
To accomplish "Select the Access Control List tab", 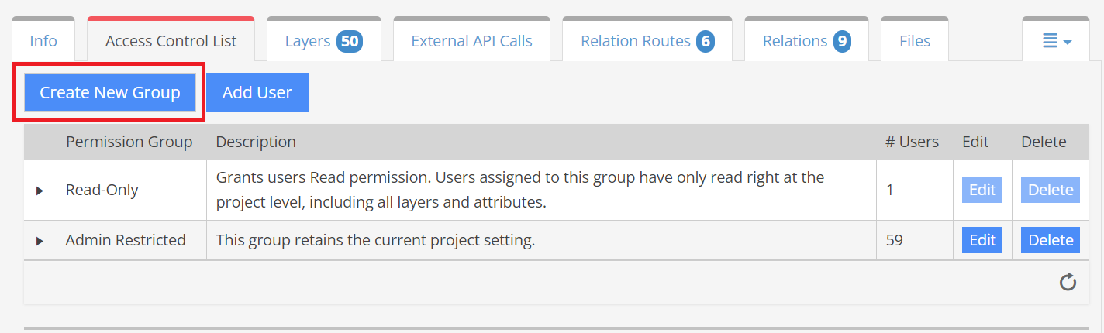I will 171,41.
